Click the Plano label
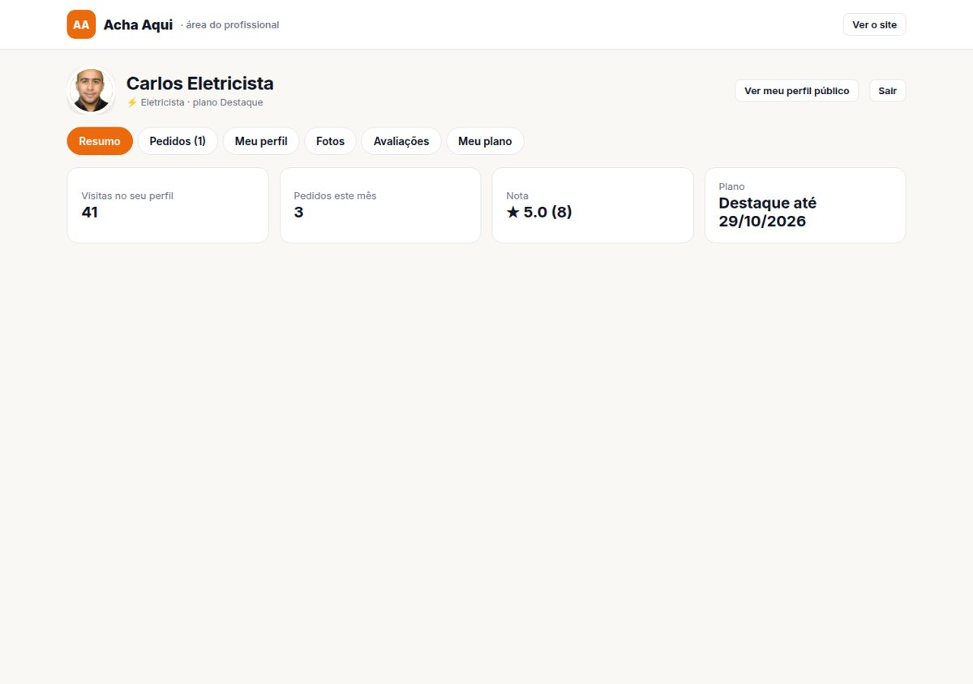Image resolution: width=973 pixels, height=684 pixels. pyautogui.click(x=731, y=187)
